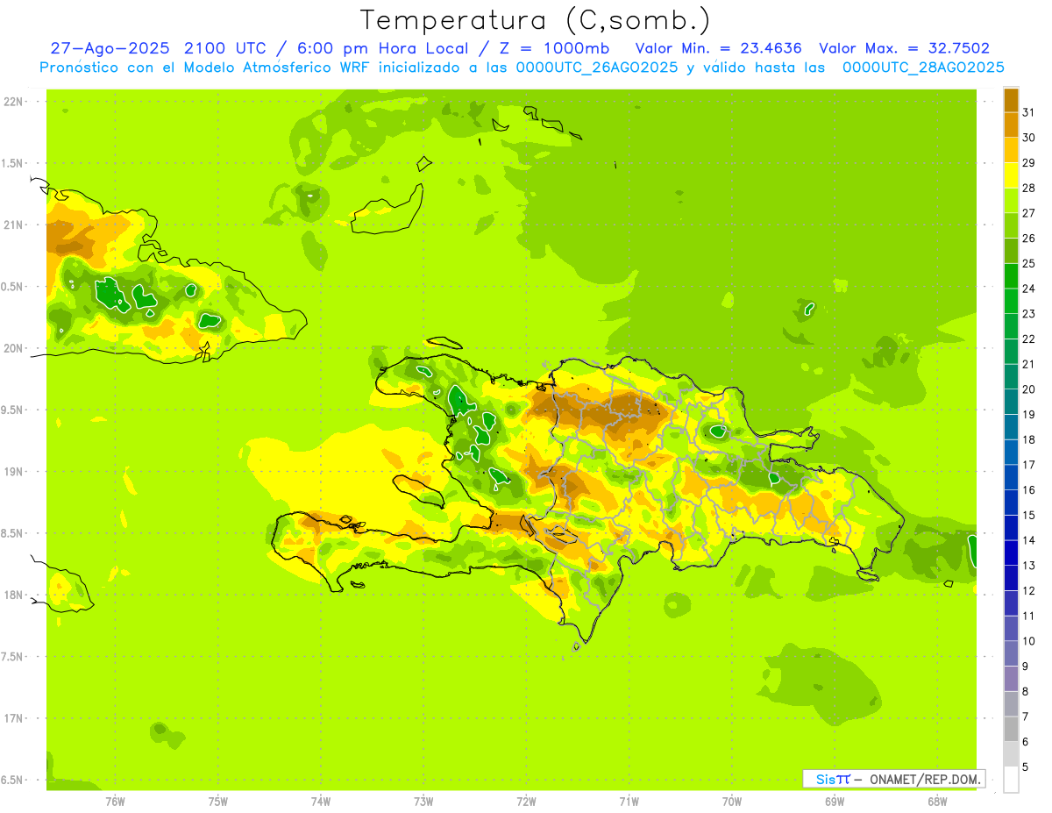The height and width of the screenshot is (813, 1052).
Task: Click the "68W" longitude axis label
Action: (x=937, y=801)
